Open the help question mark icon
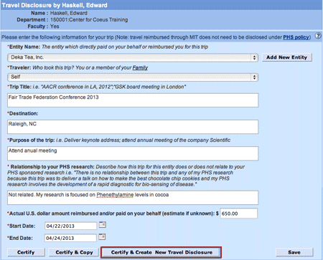 (318, 36)
